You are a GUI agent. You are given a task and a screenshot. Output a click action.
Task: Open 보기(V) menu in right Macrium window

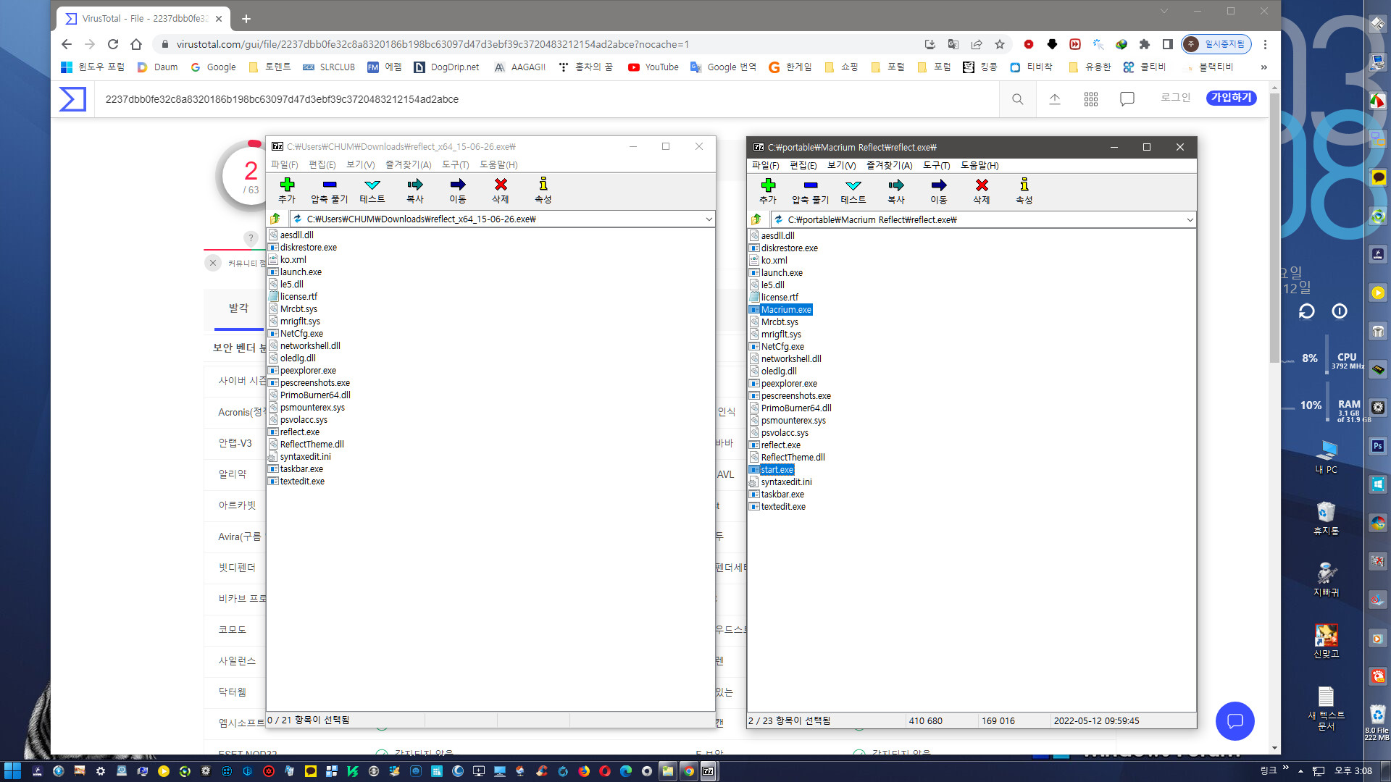[x=841, y=165]
